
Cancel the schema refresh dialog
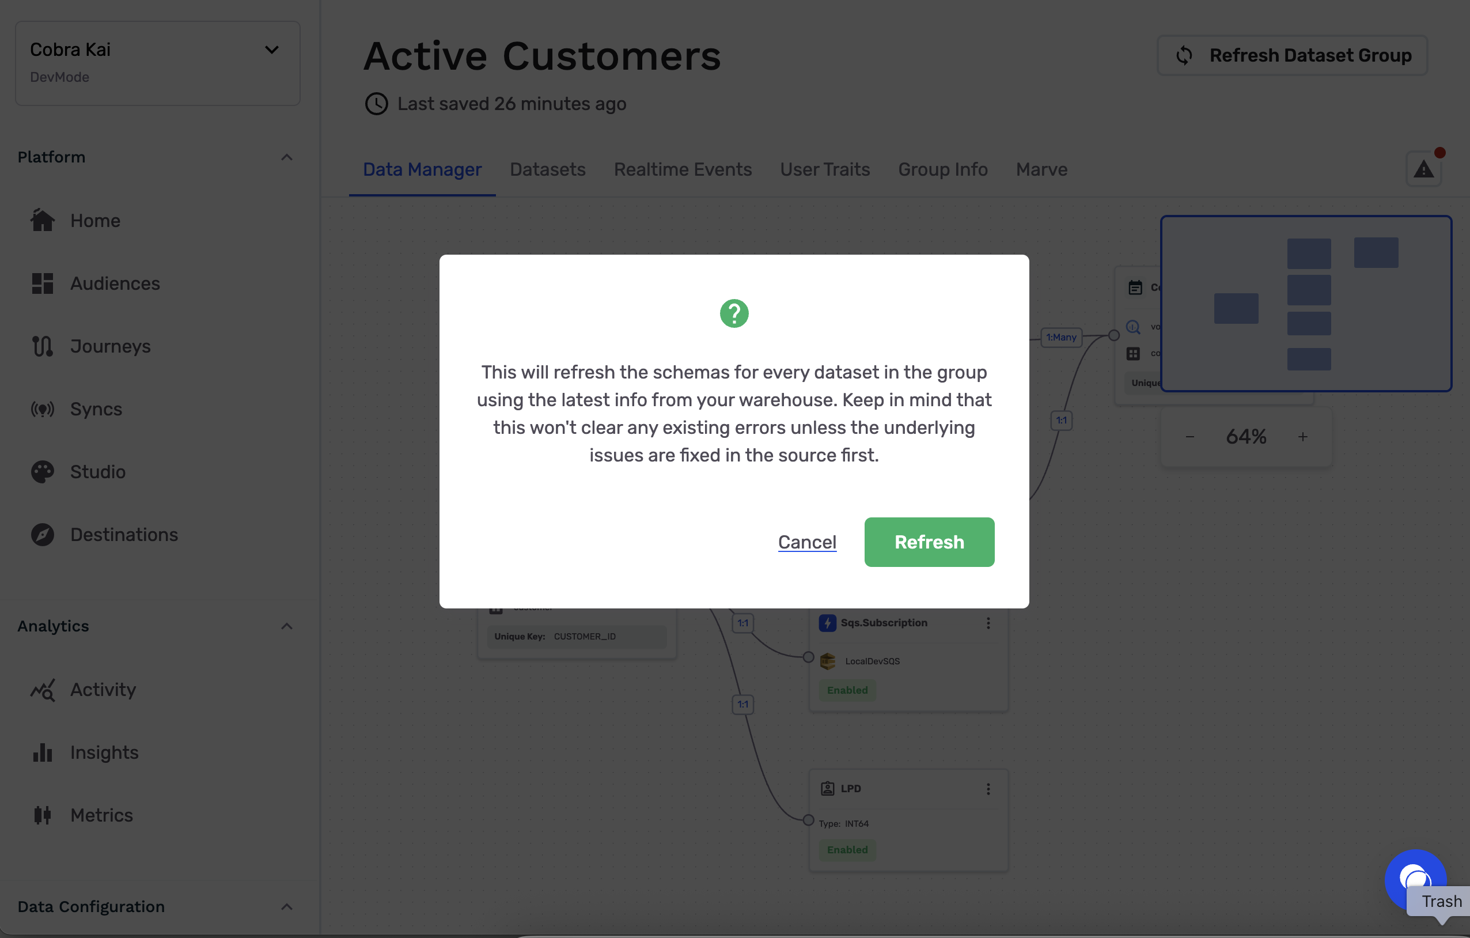click(807, 542)
